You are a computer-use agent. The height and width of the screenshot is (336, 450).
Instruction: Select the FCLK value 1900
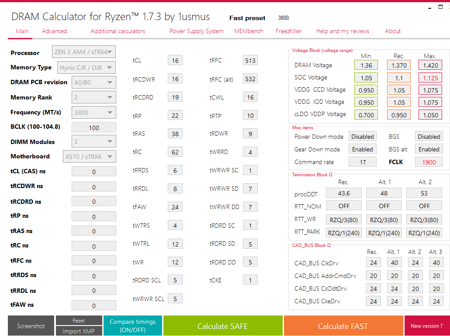coord(429,162)
